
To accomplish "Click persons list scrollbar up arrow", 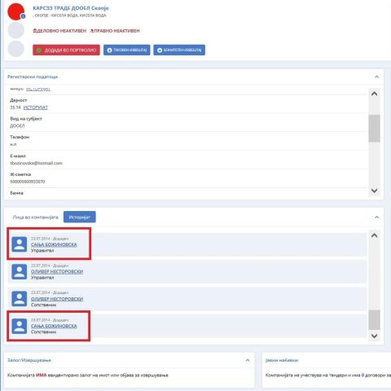I will pyautogui.click(x=375, y=235).
